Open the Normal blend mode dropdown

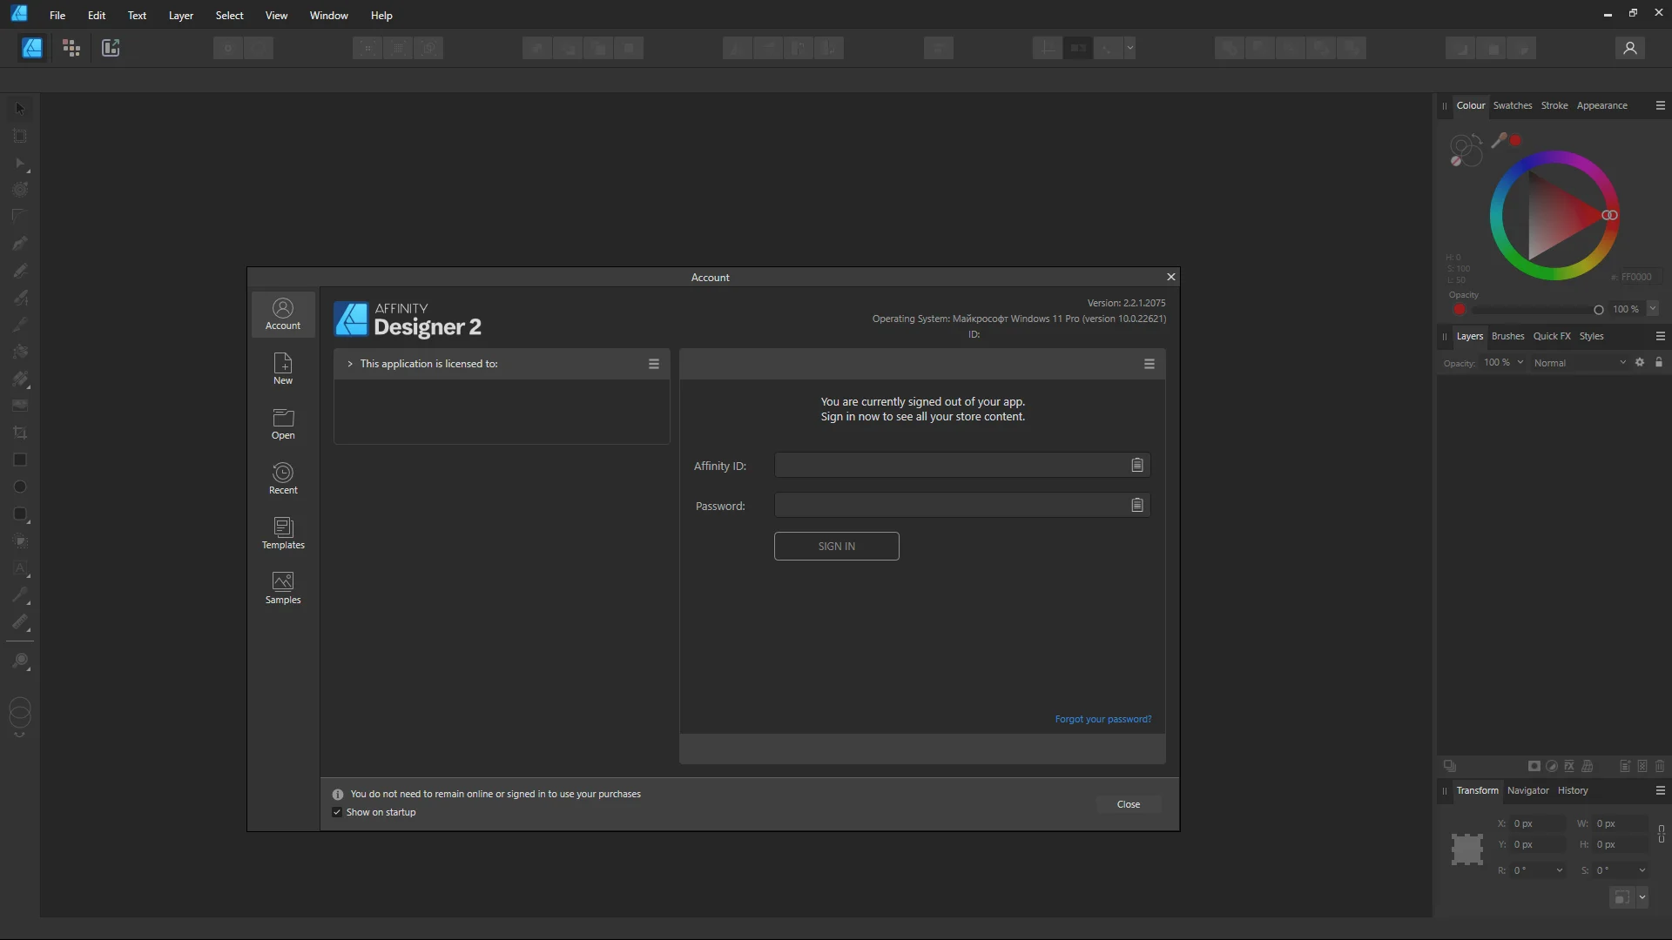click(x=1579, y=363)
